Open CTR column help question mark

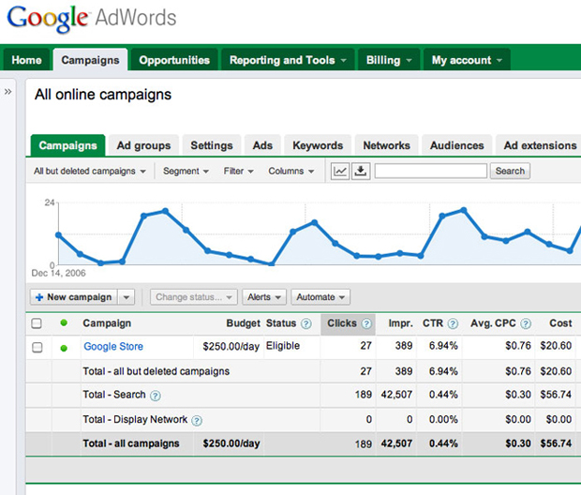(453, 323)
